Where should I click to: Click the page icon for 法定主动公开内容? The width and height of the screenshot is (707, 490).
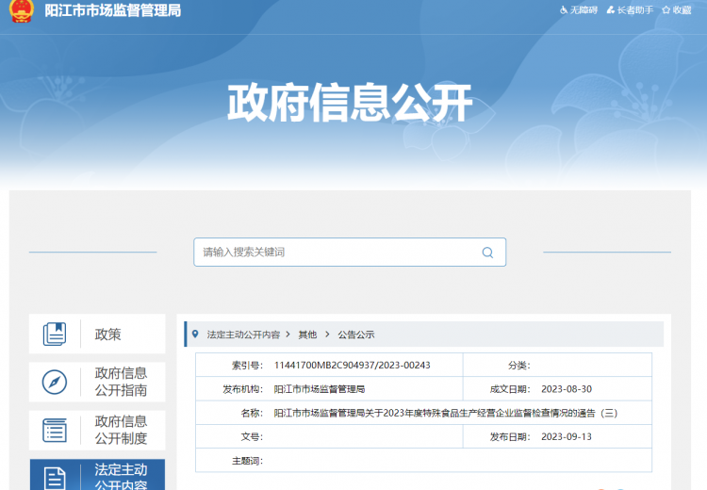tap(55, 479)
